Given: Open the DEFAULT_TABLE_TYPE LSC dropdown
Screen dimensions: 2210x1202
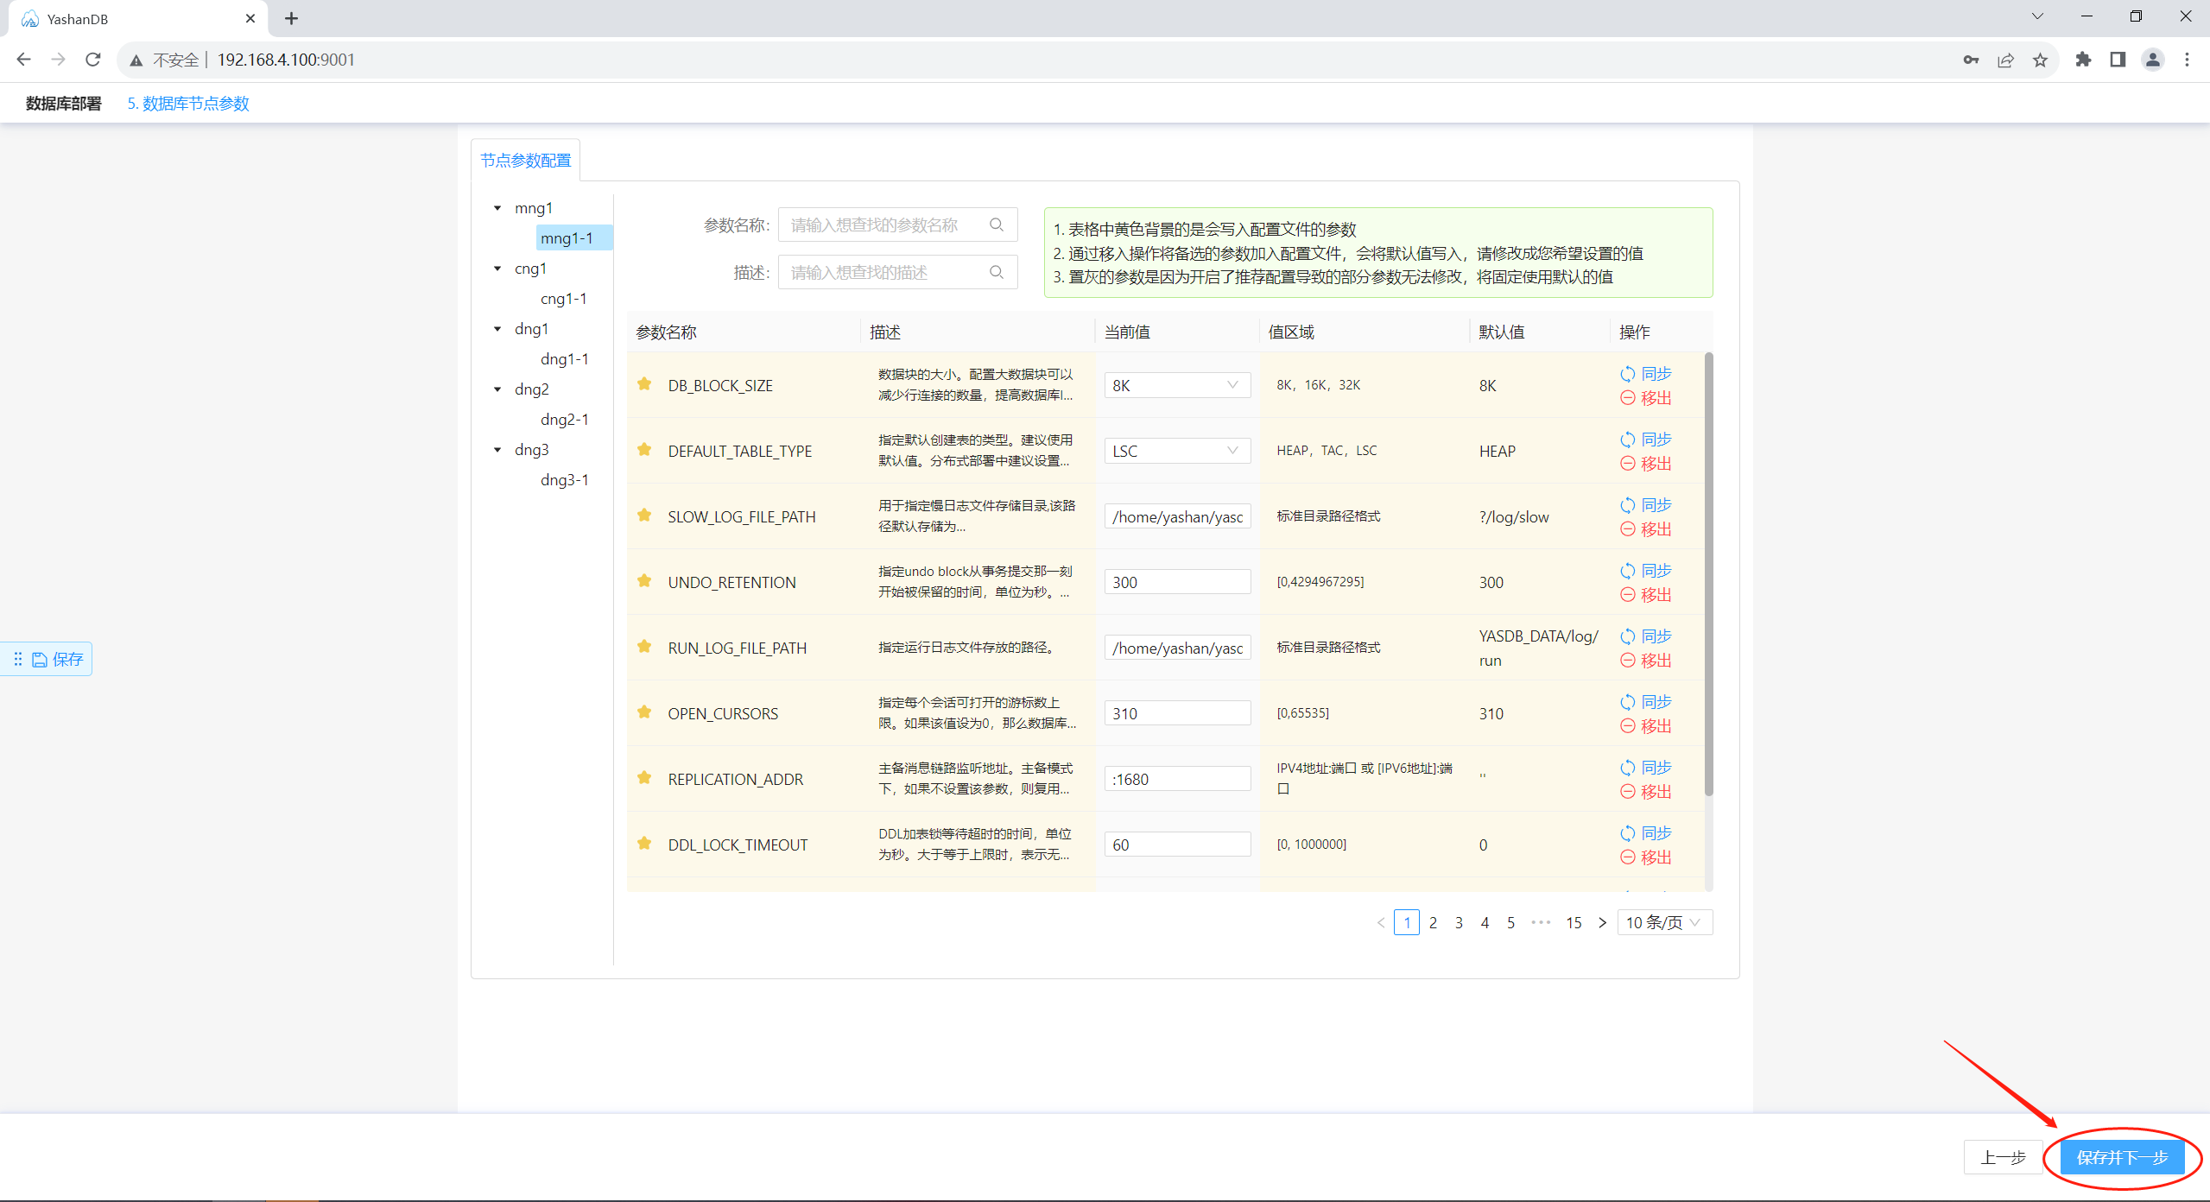Looking at the screenshot, I should pos(1177,451).
